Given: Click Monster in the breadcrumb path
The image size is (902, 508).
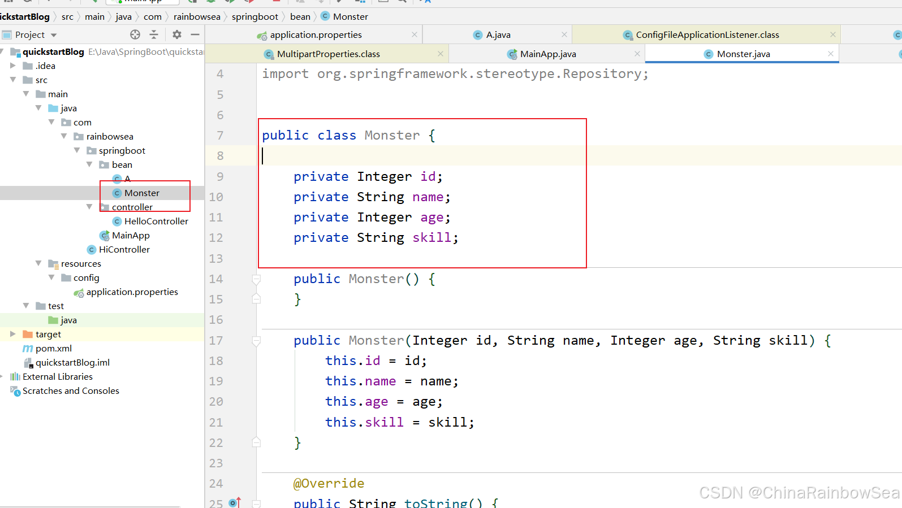Looking at the screenshot, I should [344, 16].
